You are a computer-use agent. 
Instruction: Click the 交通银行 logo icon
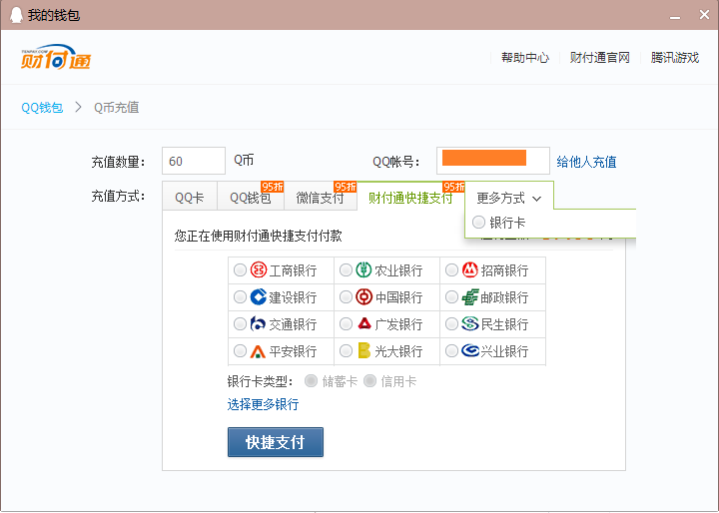259,324
